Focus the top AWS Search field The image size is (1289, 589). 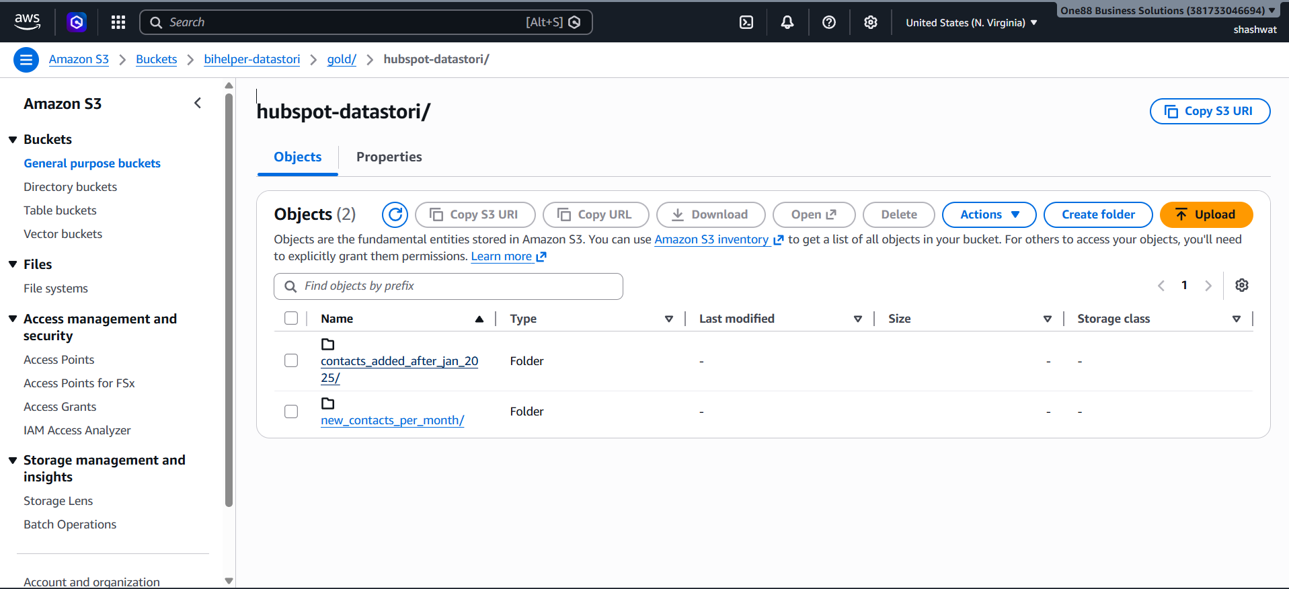click(366, 22)
